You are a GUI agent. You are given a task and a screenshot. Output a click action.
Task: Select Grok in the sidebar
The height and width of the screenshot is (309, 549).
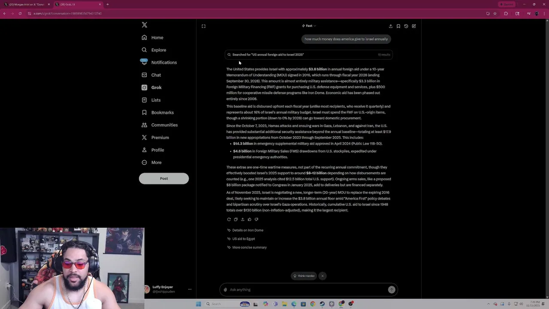pyautogui.click(x=151, y=88)
